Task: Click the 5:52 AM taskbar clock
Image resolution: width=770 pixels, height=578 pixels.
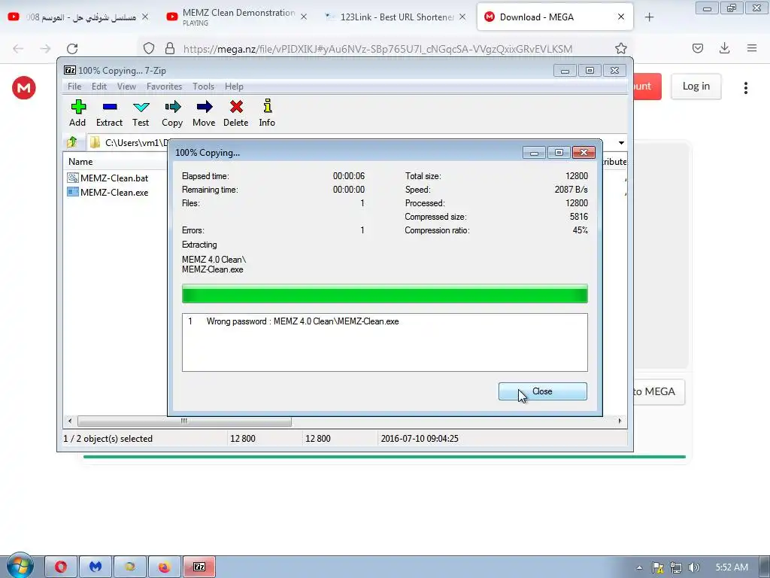Action: click(731, 567)
